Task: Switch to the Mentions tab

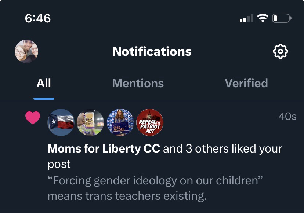Action: (138, 83)
